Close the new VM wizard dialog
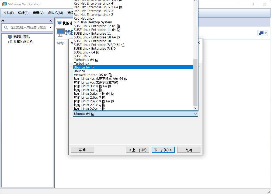The width and height of the screenshot is (271, 194). [199, 43]
